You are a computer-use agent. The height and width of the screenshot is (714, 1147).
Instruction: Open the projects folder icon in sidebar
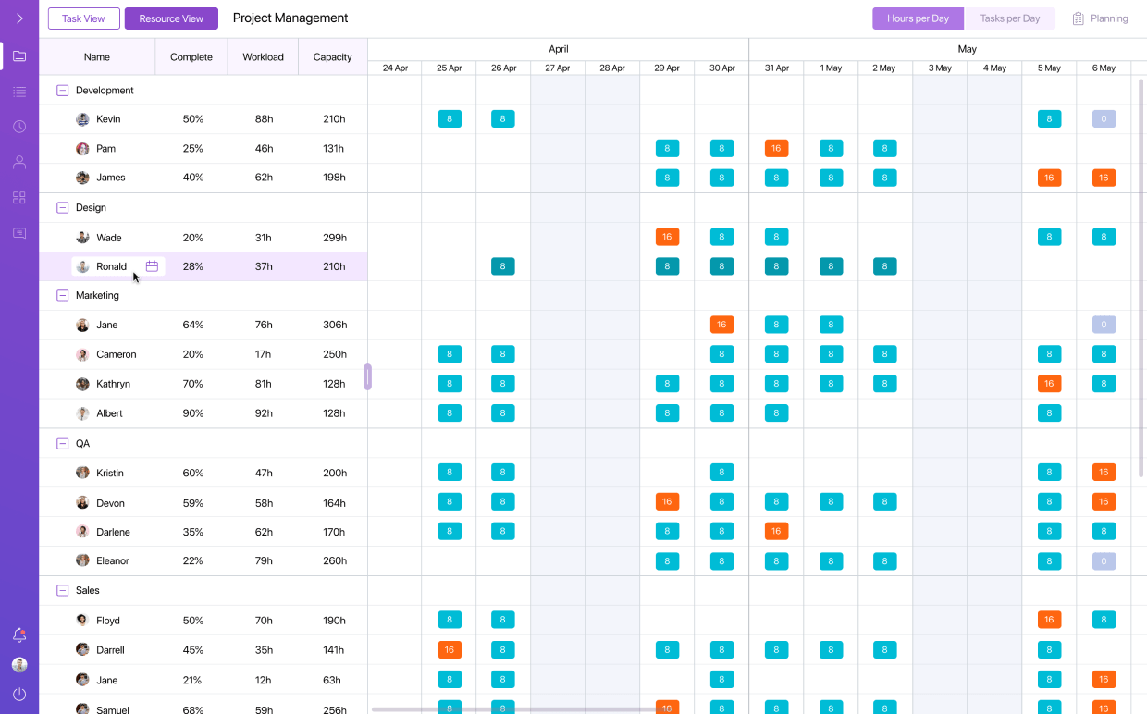point(19,56)
